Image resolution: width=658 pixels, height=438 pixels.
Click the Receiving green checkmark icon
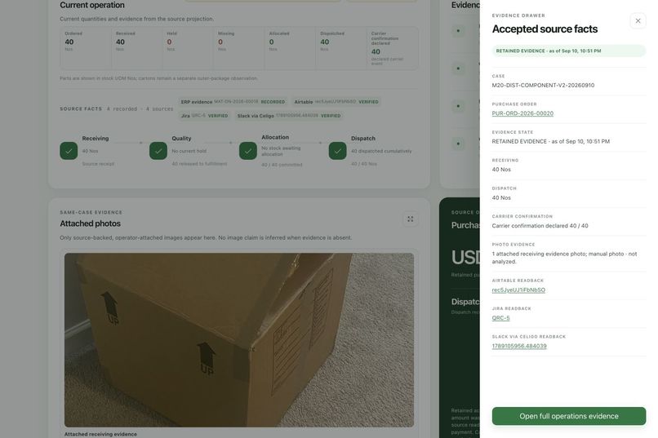[x=69, y=151]
